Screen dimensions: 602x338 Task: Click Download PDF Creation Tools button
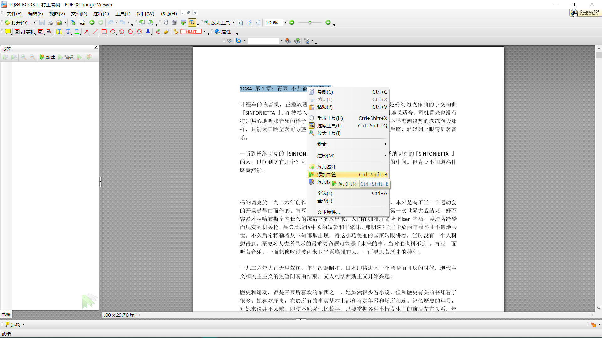[x=585, y=13]
